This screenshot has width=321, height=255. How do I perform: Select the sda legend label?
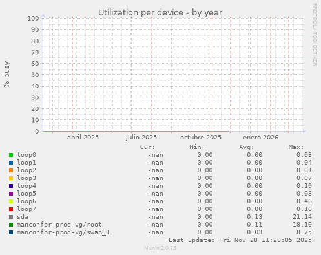pyautogui.click(x=23, y=217)
